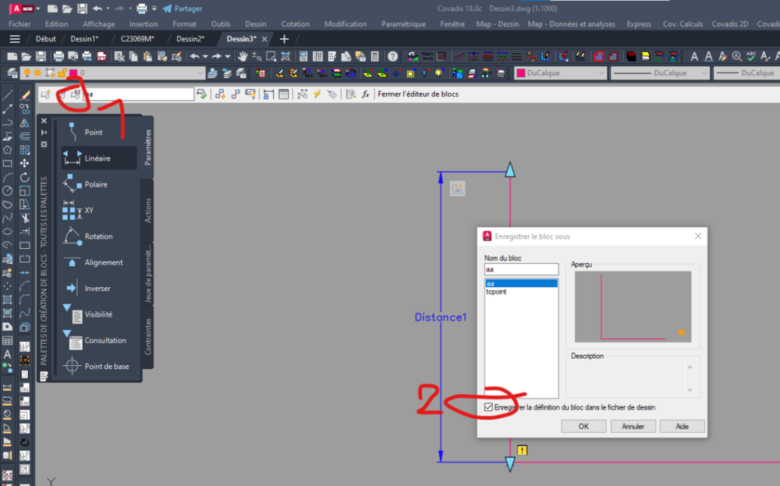Confirm with the OK button
The image size is (780, 486).
583,426
